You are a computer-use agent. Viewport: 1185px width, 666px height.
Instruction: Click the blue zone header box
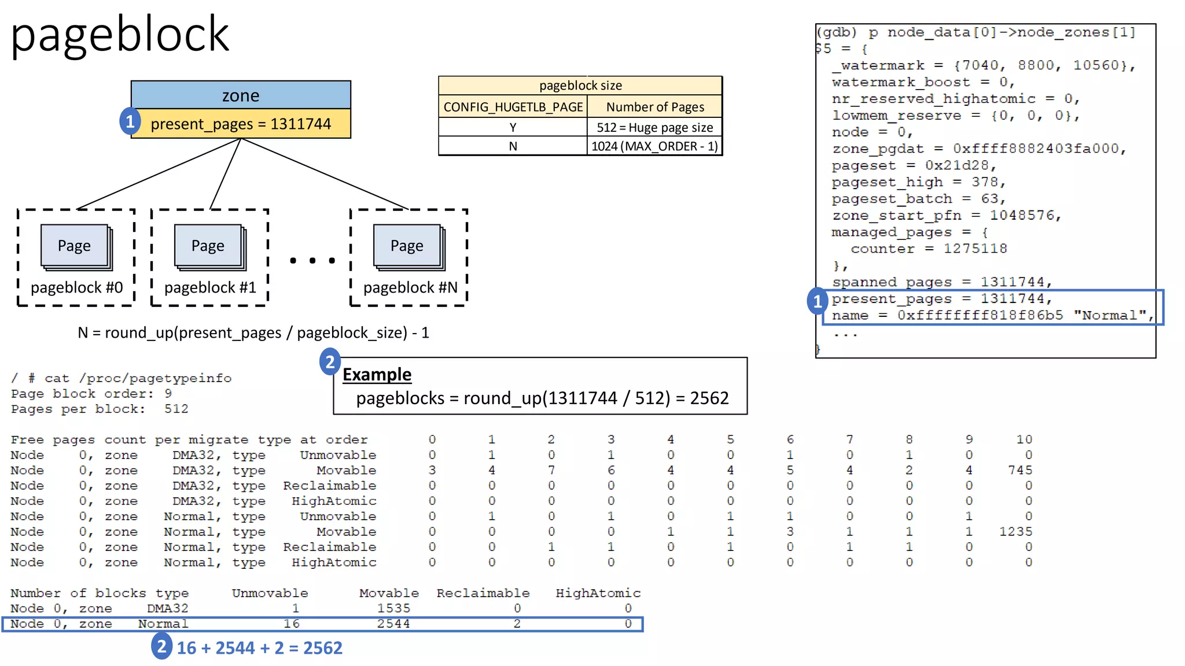pyautogui.click(x=241, y=95)
